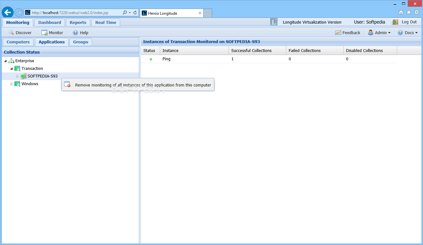
Task: Click the Docs help icon
Action: (x=400, y=33)
